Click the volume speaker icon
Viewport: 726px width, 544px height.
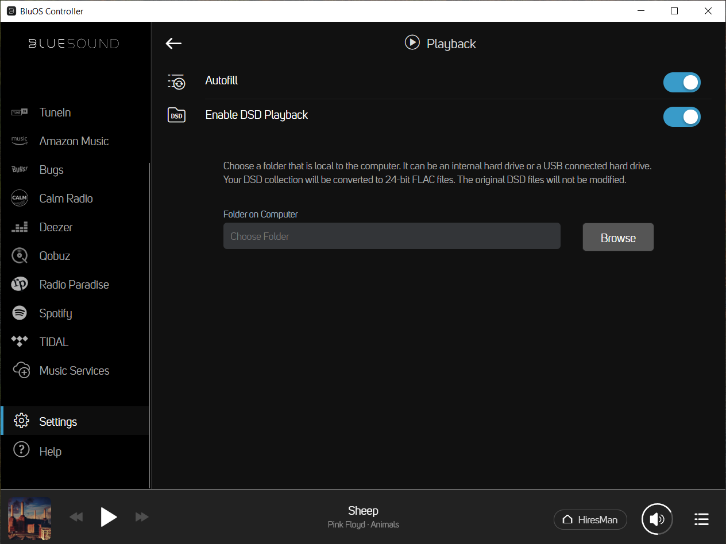tap(657, 519)
